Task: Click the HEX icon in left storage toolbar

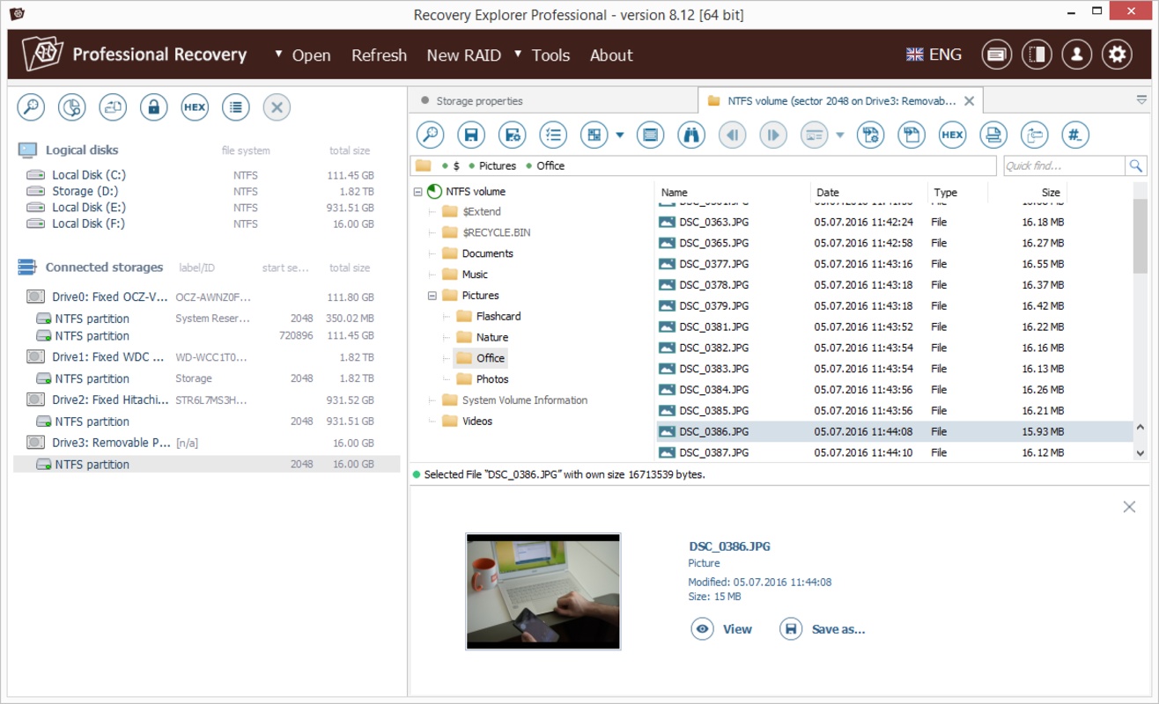Action: [x=195, y=107]
